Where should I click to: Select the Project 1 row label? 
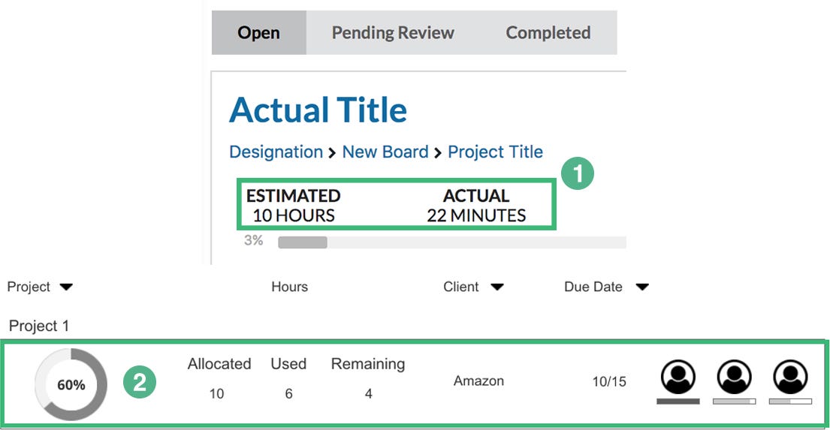pyautogui.click(x=39, y=326)
